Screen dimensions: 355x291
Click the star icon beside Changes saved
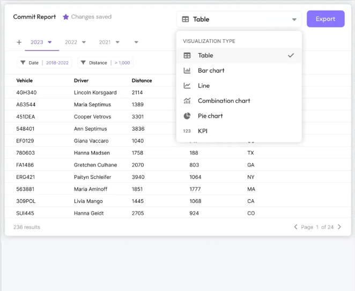point(66,17)
